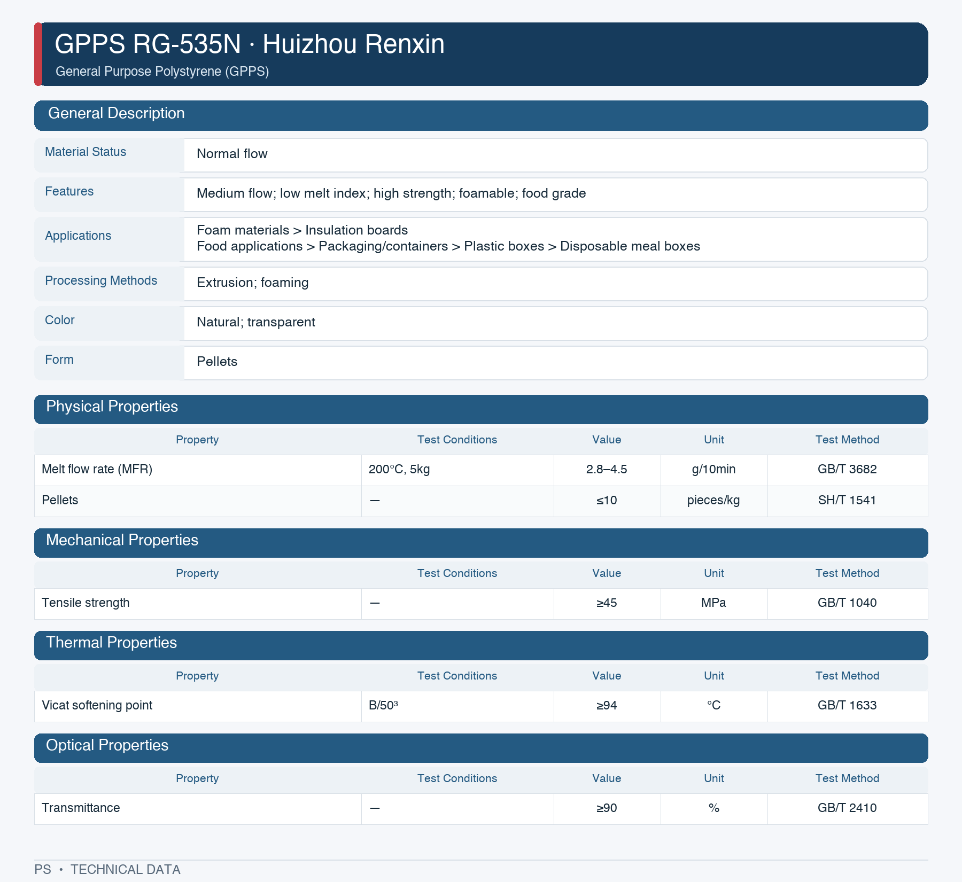Click the "Features" row label
The width and height of the screenshot is (962, 882).
(x=69, y=191)
